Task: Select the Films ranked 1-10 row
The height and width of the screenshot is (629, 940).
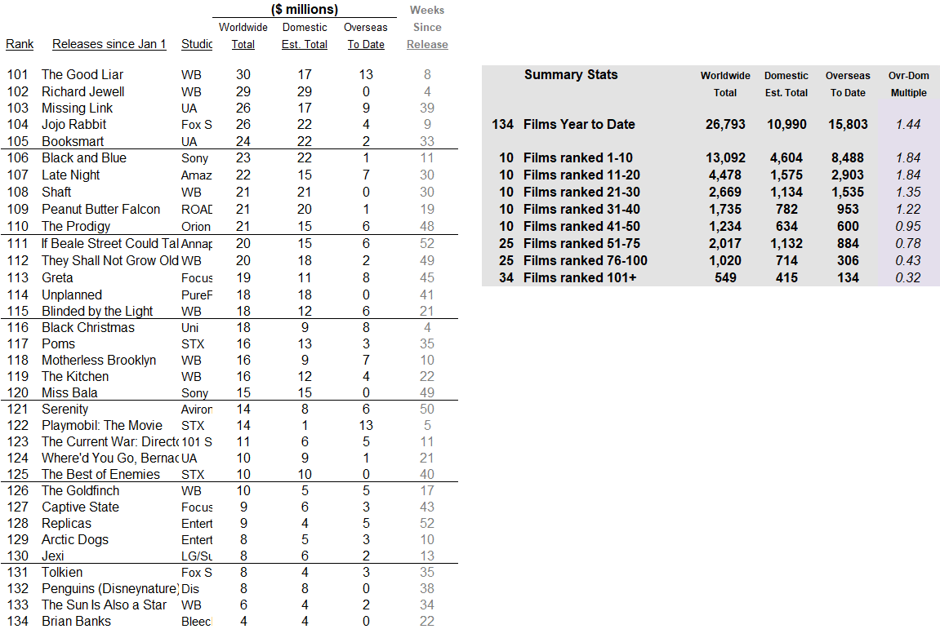Action: coord(711,158)
